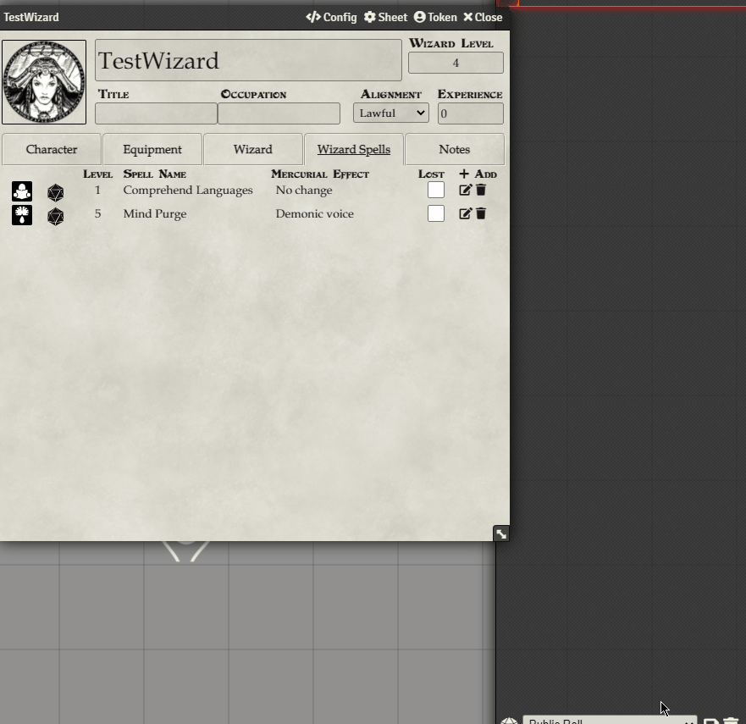Cast the Mind Purge spell icon
746x724 pixels.
coord(21,215)
